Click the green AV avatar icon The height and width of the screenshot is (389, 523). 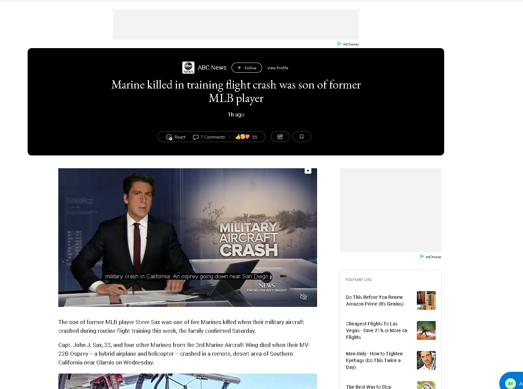[x=511, y=384]
